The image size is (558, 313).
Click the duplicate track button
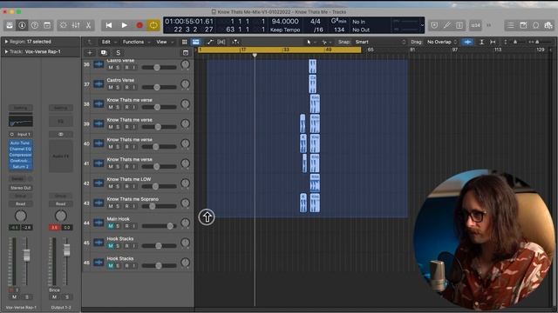(104, 52)
